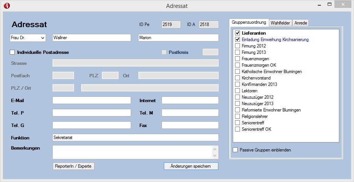This screenshot has width=354, height=182.
Task: Uncheck Einladung Einweihung Kirchsanierung group
Action: 237,40
